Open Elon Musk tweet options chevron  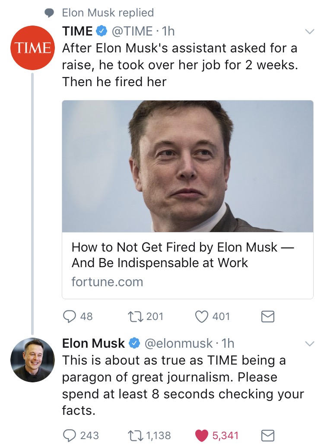tap(309, 344)
